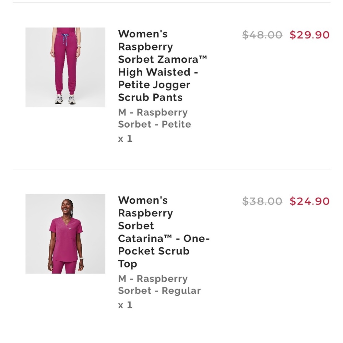Select the crossed-out $38.00 original price

(262, 201)
